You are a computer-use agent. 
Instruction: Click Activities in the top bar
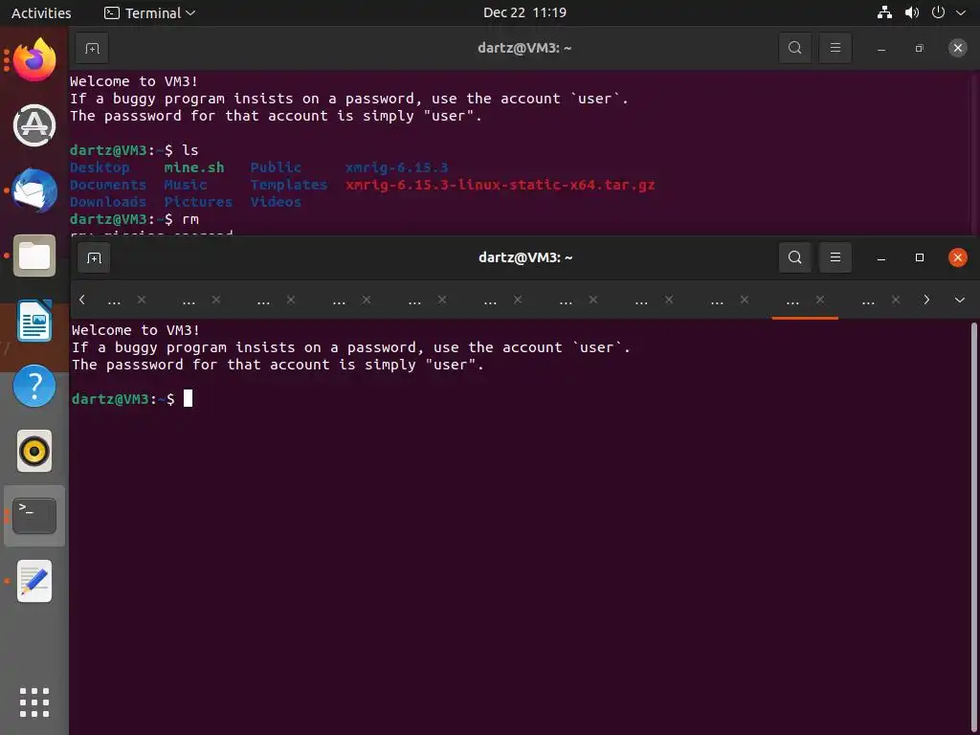point(41,12)
